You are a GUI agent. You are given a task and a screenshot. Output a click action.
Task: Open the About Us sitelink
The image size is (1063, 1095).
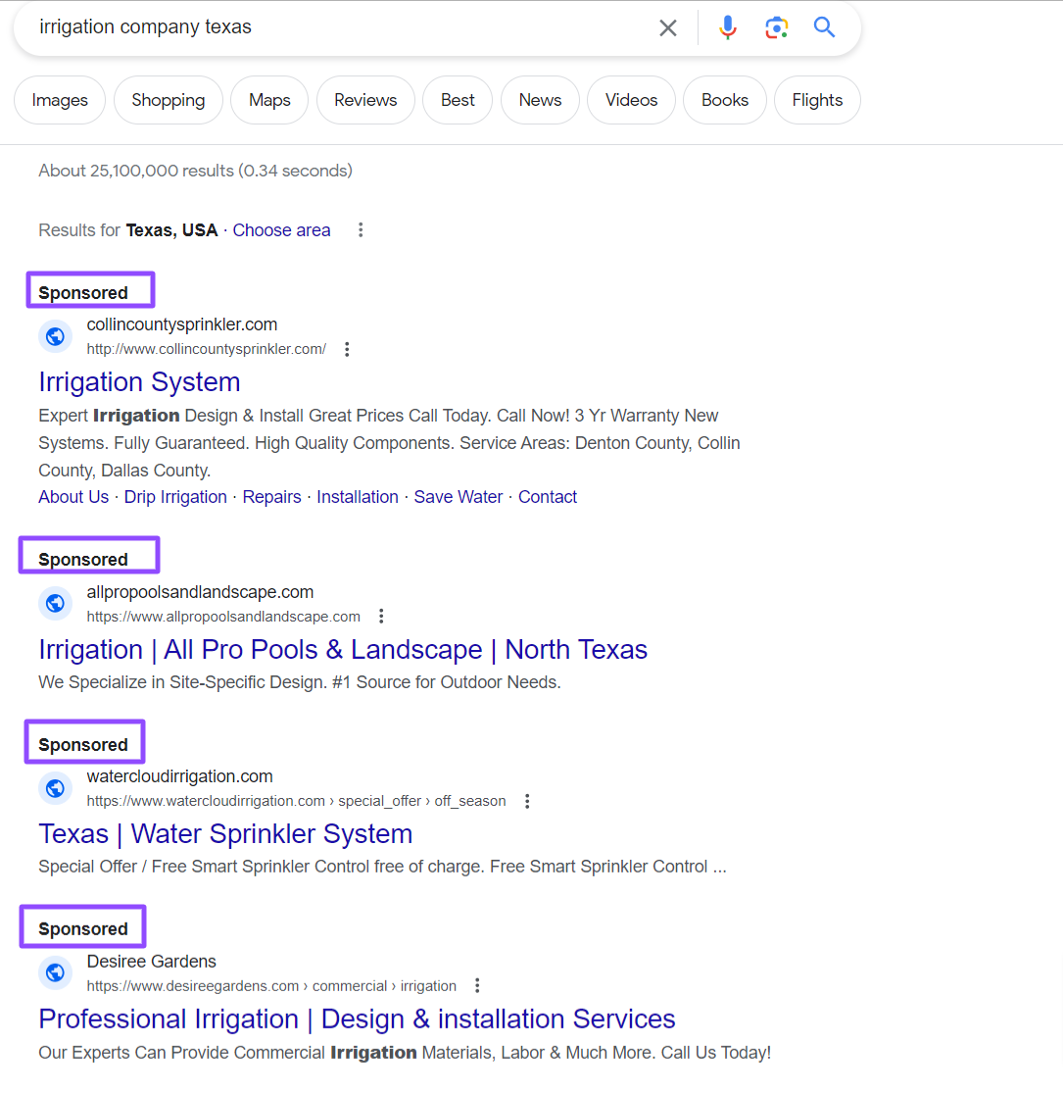(x=73, y=497)
